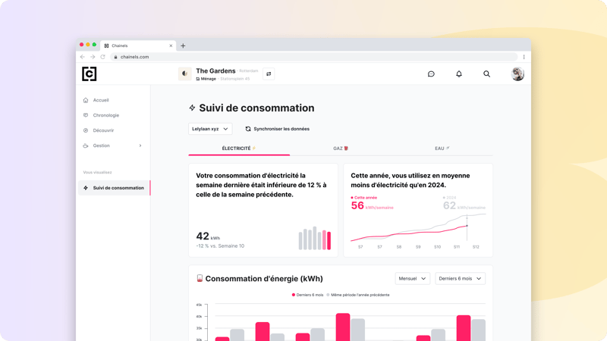Open the Derniers 6 mois range dropdown

(460, 278)
